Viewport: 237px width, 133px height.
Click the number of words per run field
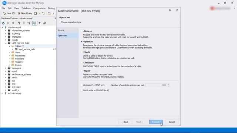click(x=156, y=85)
